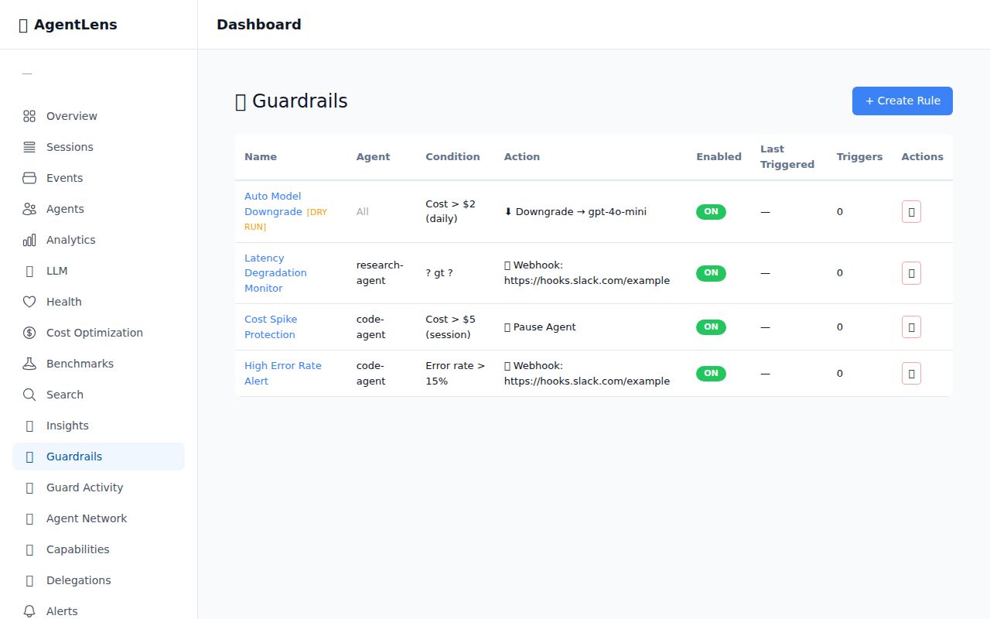The width and height of the screenshot is (990, 619).
Task: Click the Cost Optimization dollar icon
Action: (x=29, y=333)
